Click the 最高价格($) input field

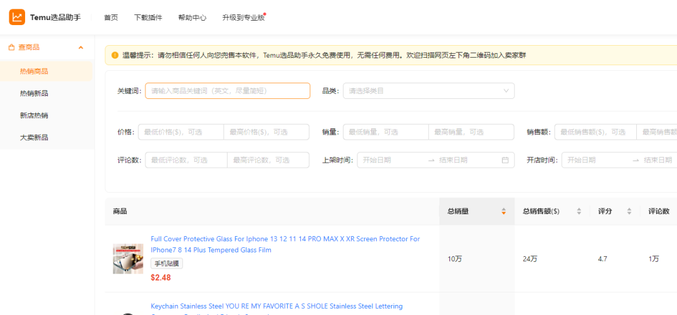(266, 132)
